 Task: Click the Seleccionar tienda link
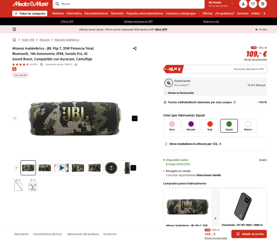pos(209,175)
